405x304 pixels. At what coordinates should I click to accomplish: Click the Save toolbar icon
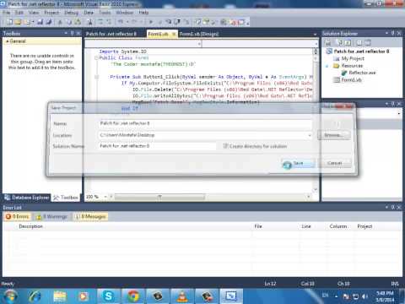pyautogui.click(x=40, y=22)
